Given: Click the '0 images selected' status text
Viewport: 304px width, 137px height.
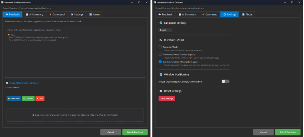Looking at the screenshot, I should 12,87.
